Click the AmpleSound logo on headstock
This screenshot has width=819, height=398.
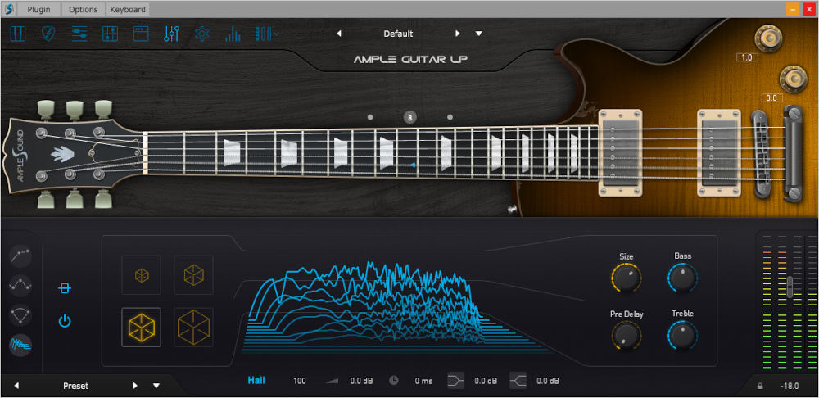tap(22, 156)
